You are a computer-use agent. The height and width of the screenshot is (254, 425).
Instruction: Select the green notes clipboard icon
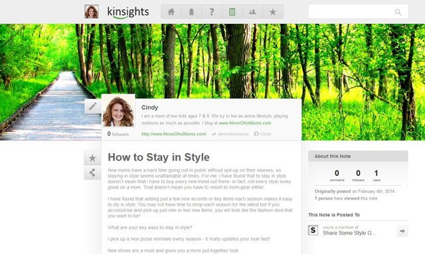(232, 12)
